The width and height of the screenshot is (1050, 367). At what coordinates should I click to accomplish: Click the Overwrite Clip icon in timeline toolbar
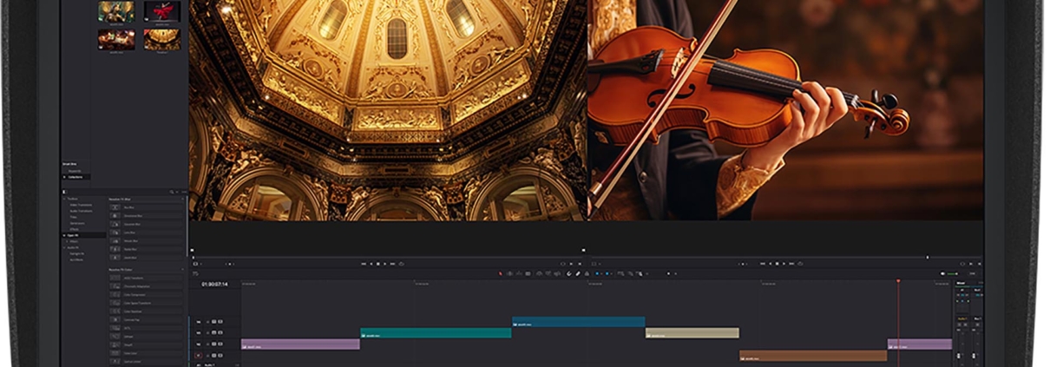pos(548,273)
